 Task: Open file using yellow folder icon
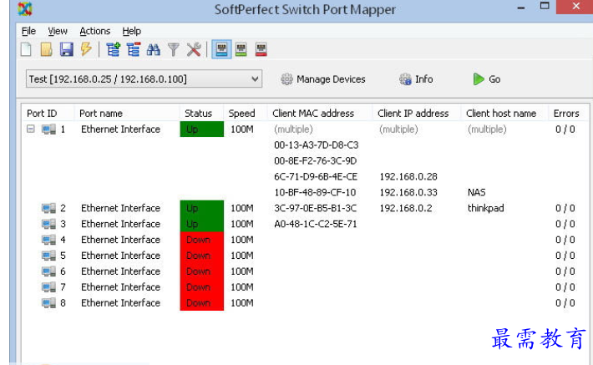[x=46, y=49]
